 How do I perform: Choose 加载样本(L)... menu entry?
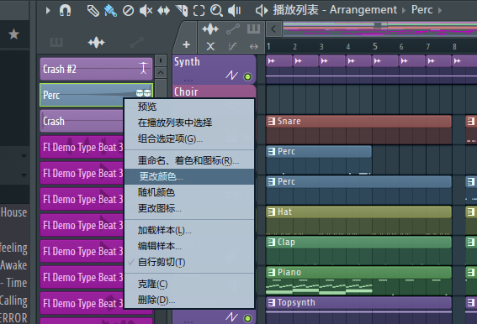[x=189, y=230]
